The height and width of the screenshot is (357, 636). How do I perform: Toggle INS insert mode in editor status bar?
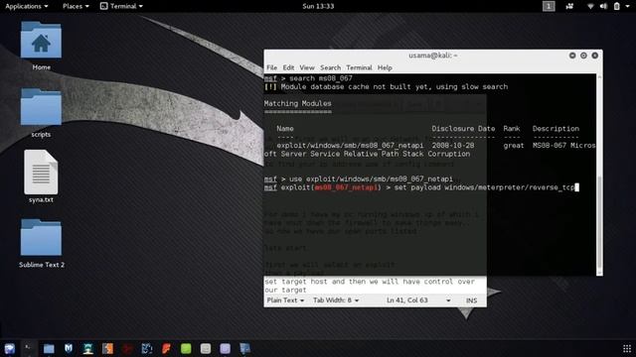point(471,300)
